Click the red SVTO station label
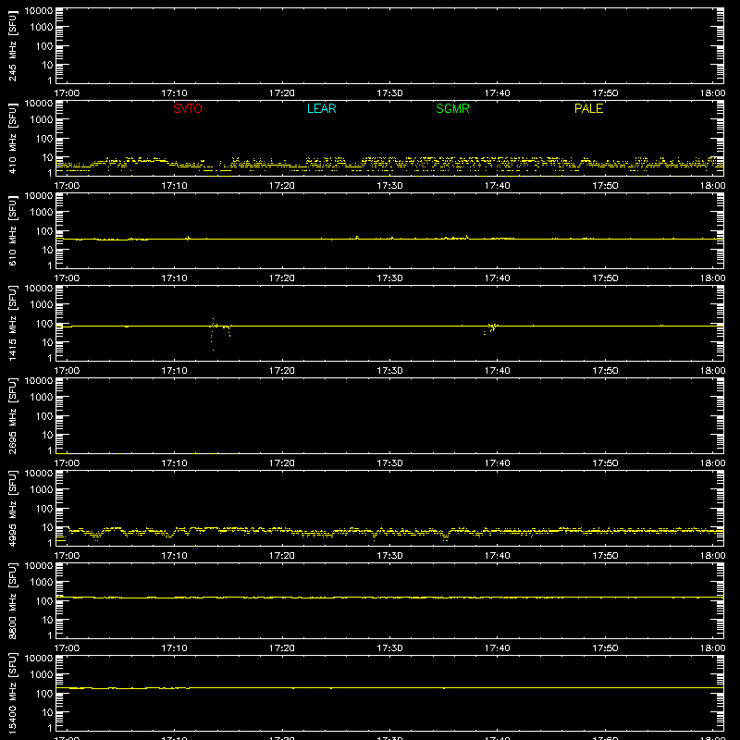Viewport: 740px width, 740px height. 188,108
